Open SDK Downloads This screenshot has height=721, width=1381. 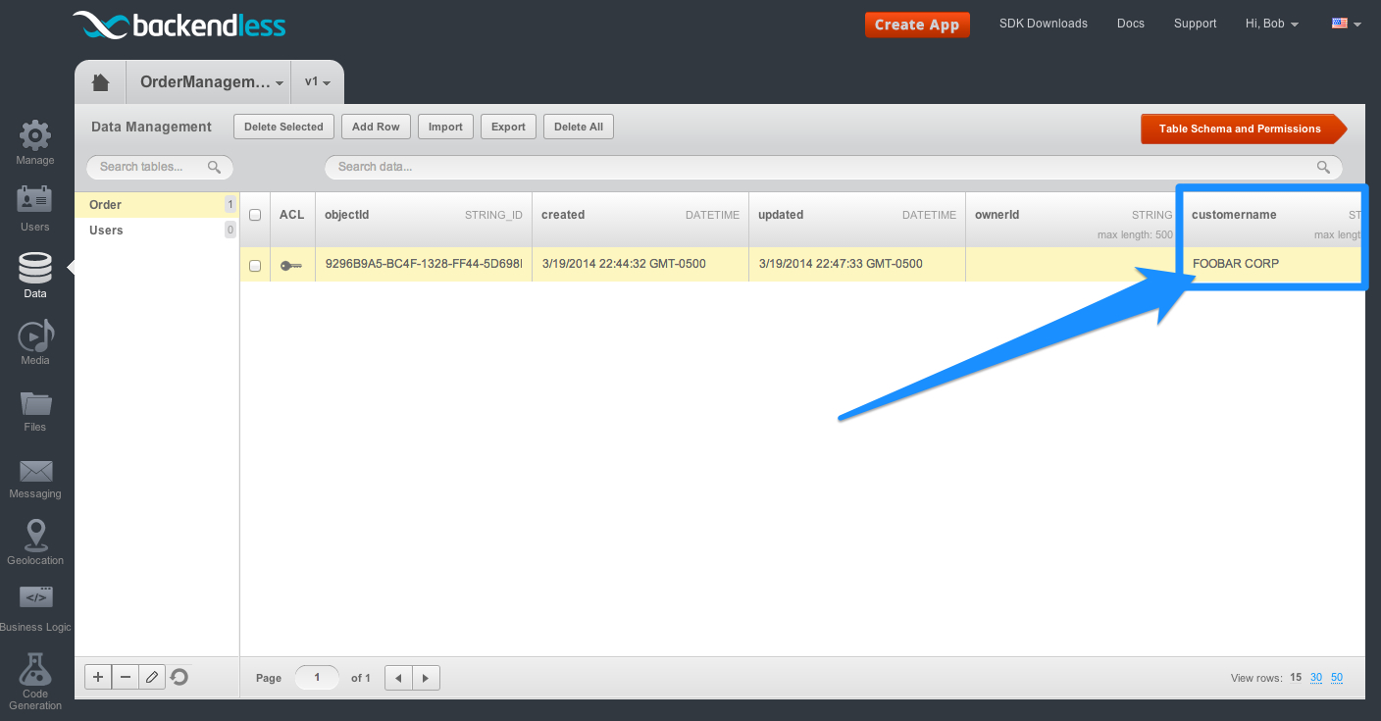[1044, 24]
